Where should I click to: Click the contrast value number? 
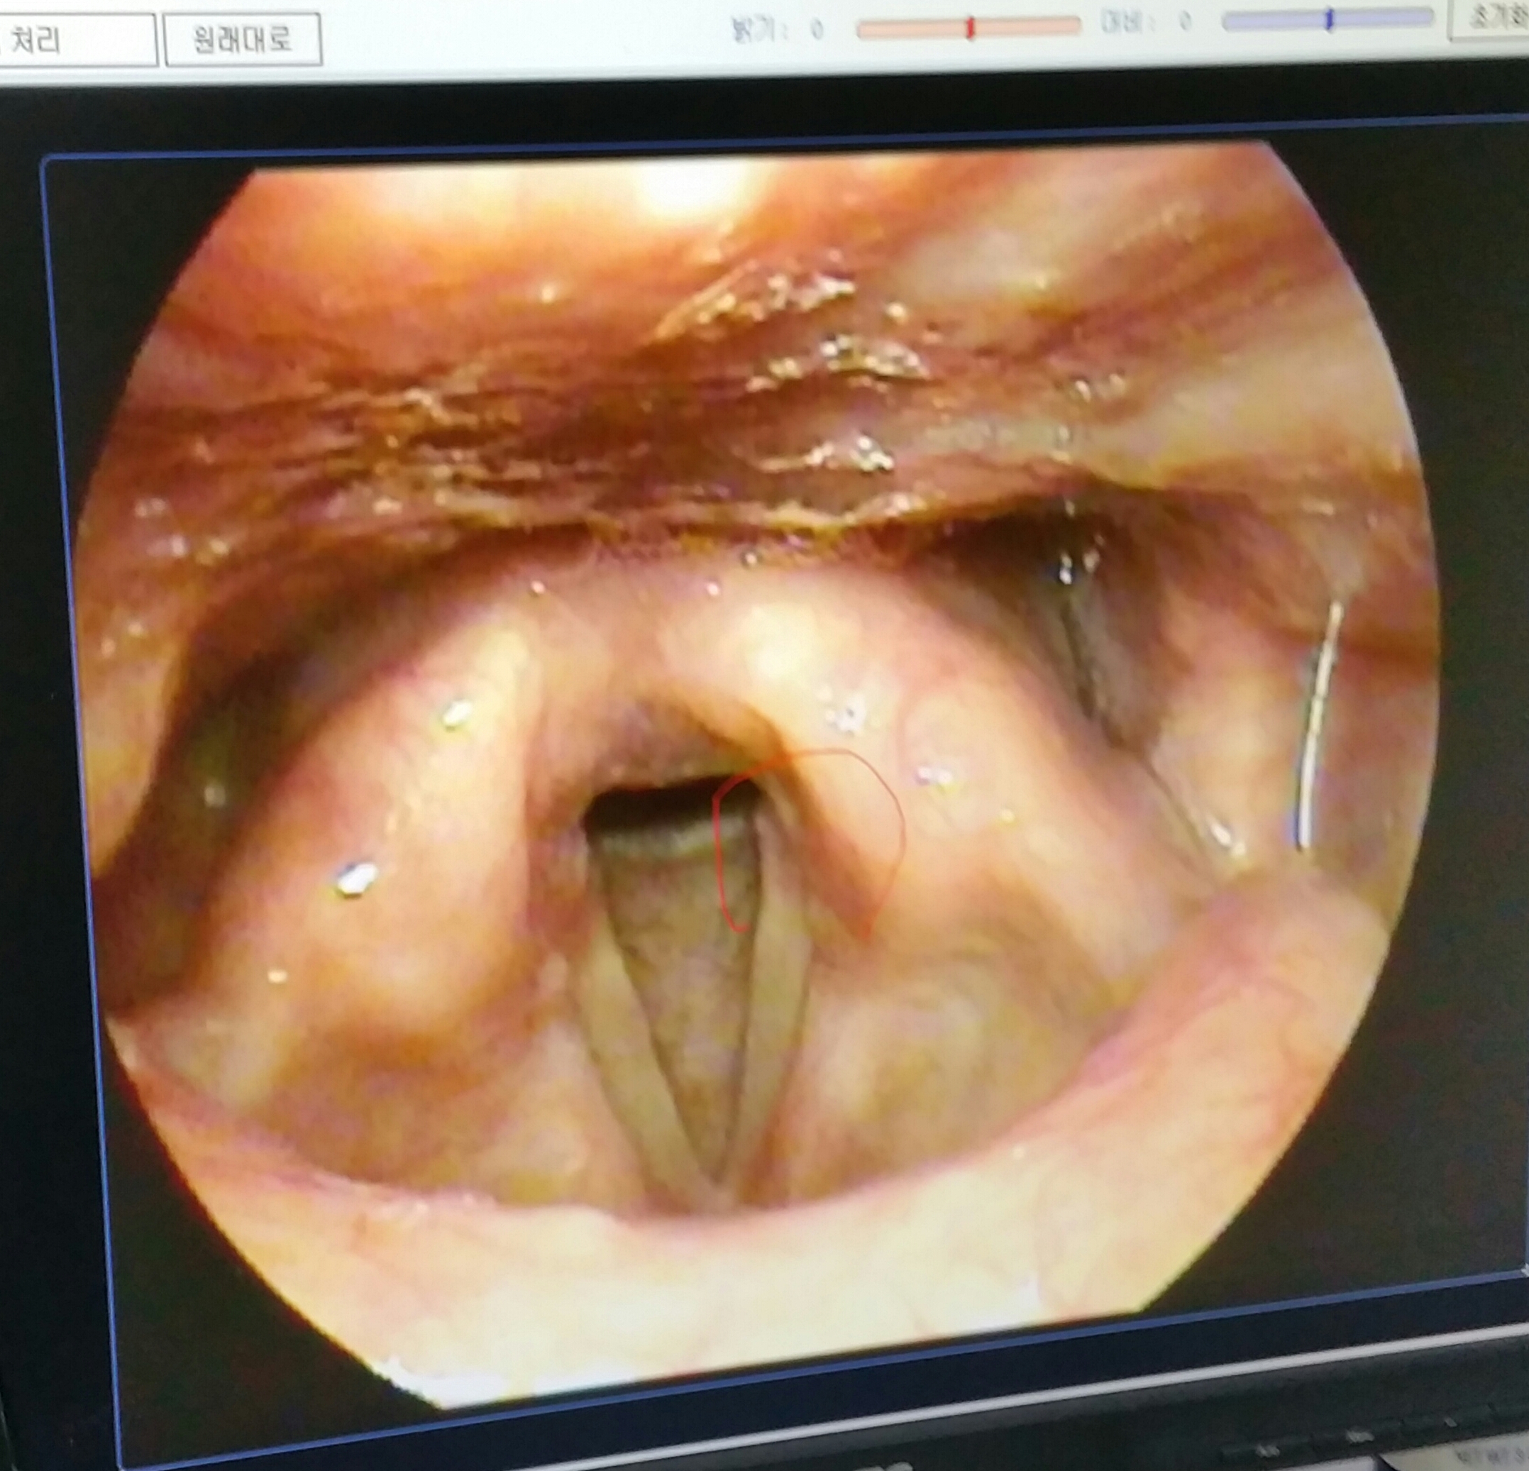click(x=1186, y=23)
